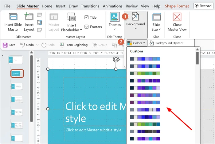Click the Colors list scroll up arrow

(x=197, y=50)
